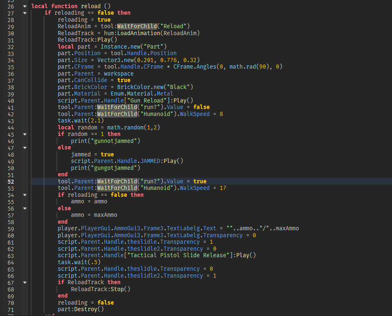
Task: Collapse the else fold arrow at line 56
Action: coord(25,208)
